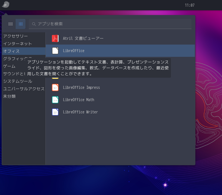Click the Atril document viewer icon

55,38
